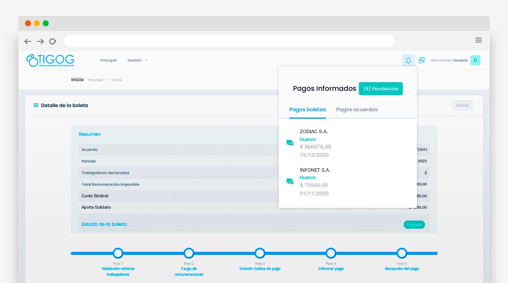Screen dimensions: 508x283
Task: Click the browser address bar
Action: click(229, 41)
